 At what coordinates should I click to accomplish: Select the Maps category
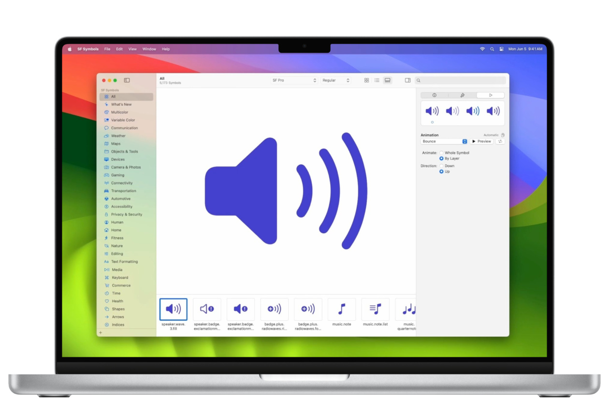point(116,143)
